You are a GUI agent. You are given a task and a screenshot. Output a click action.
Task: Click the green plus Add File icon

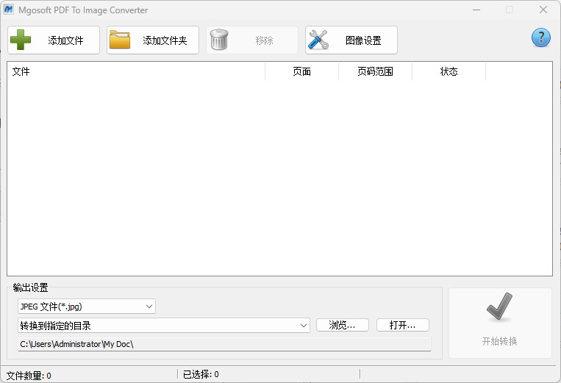(21, 40)
